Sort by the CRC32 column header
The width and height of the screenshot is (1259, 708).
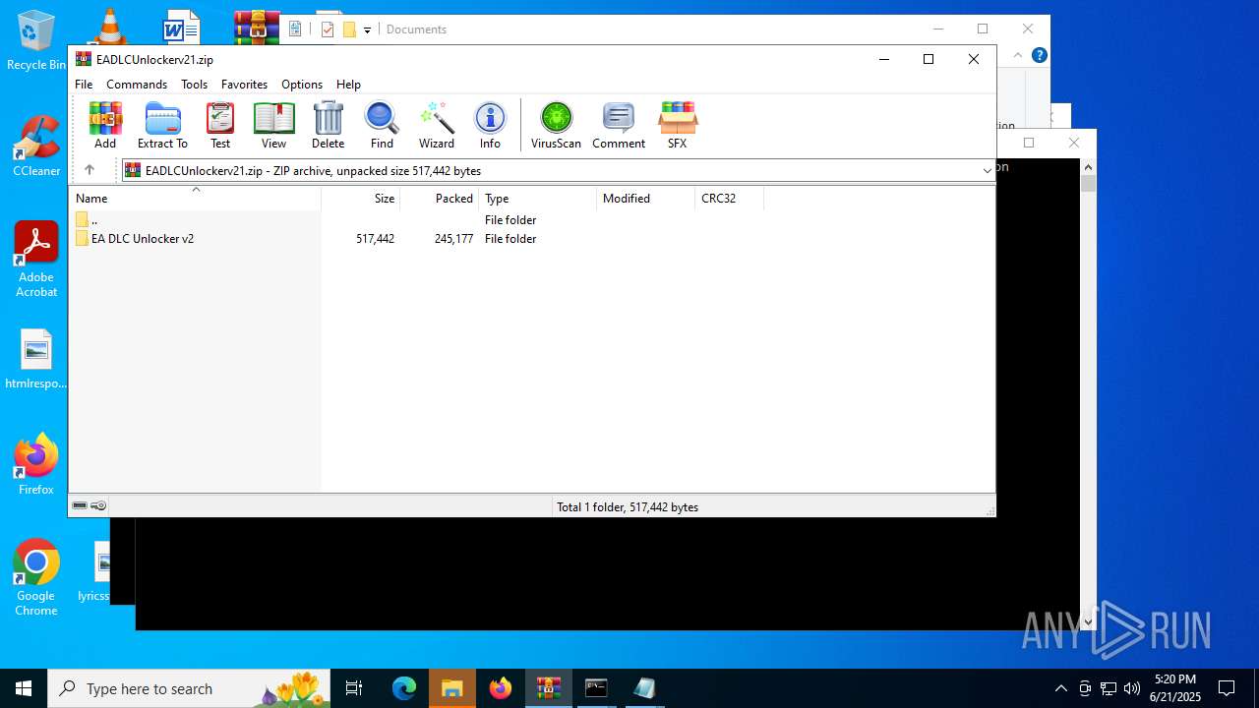point(729,198)
